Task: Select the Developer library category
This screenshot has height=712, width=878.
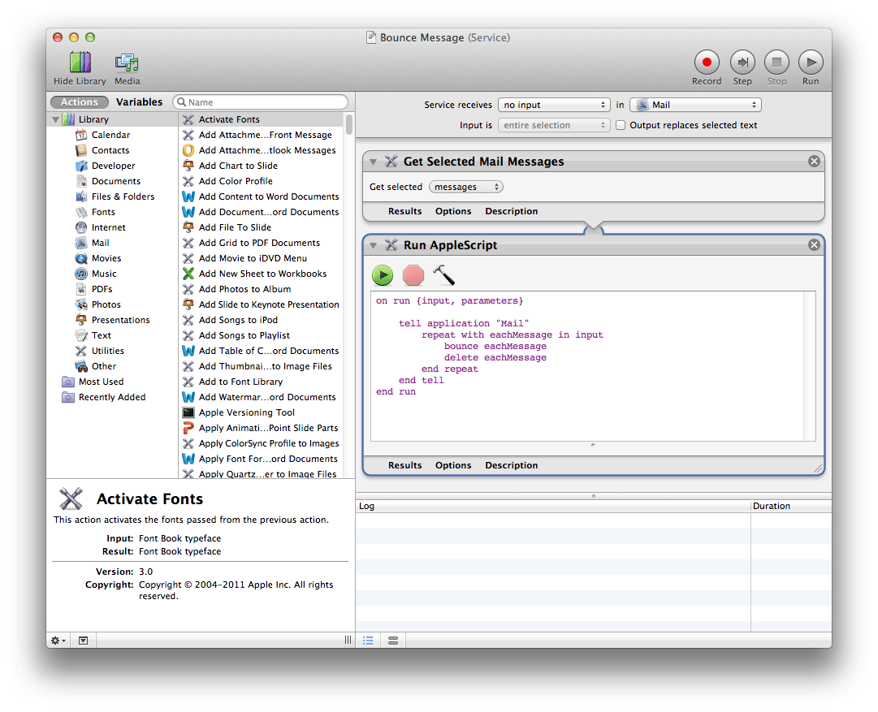Action: tap(114, 166)
